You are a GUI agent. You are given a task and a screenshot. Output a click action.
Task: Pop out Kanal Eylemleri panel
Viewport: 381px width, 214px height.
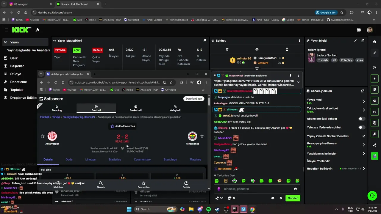point(363,91)
